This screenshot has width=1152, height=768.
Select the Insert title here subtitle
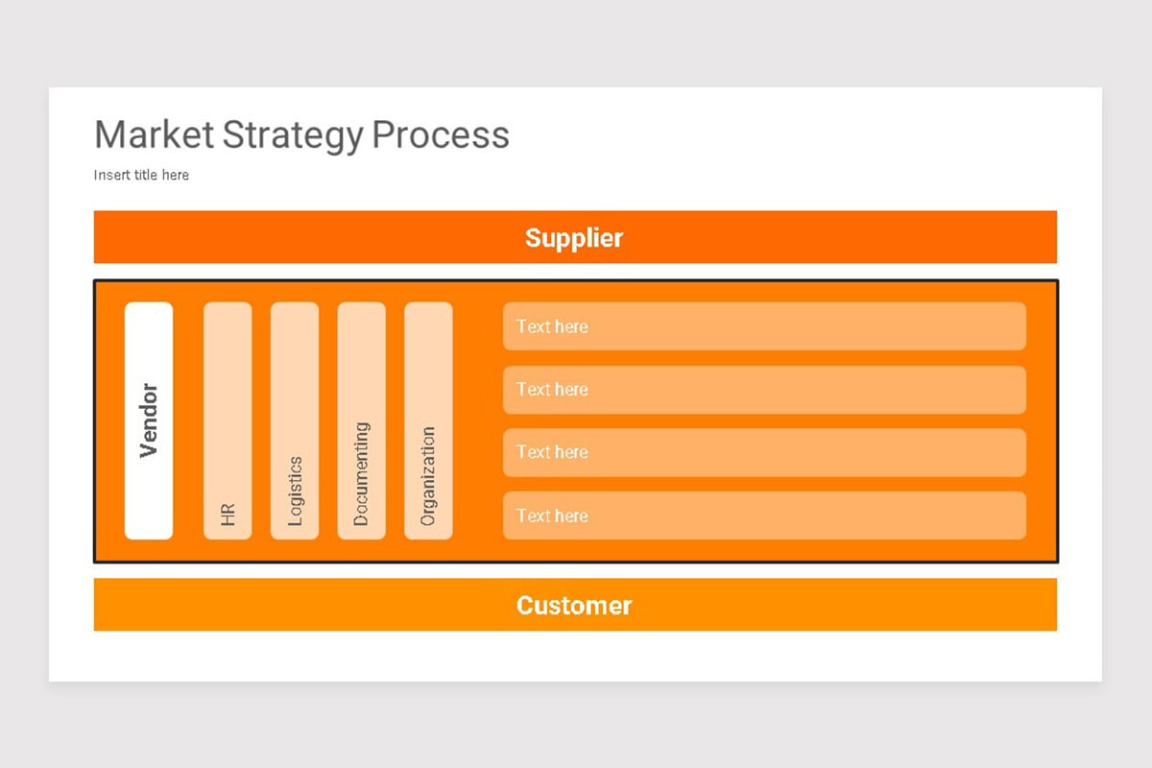tap(141, 175)
